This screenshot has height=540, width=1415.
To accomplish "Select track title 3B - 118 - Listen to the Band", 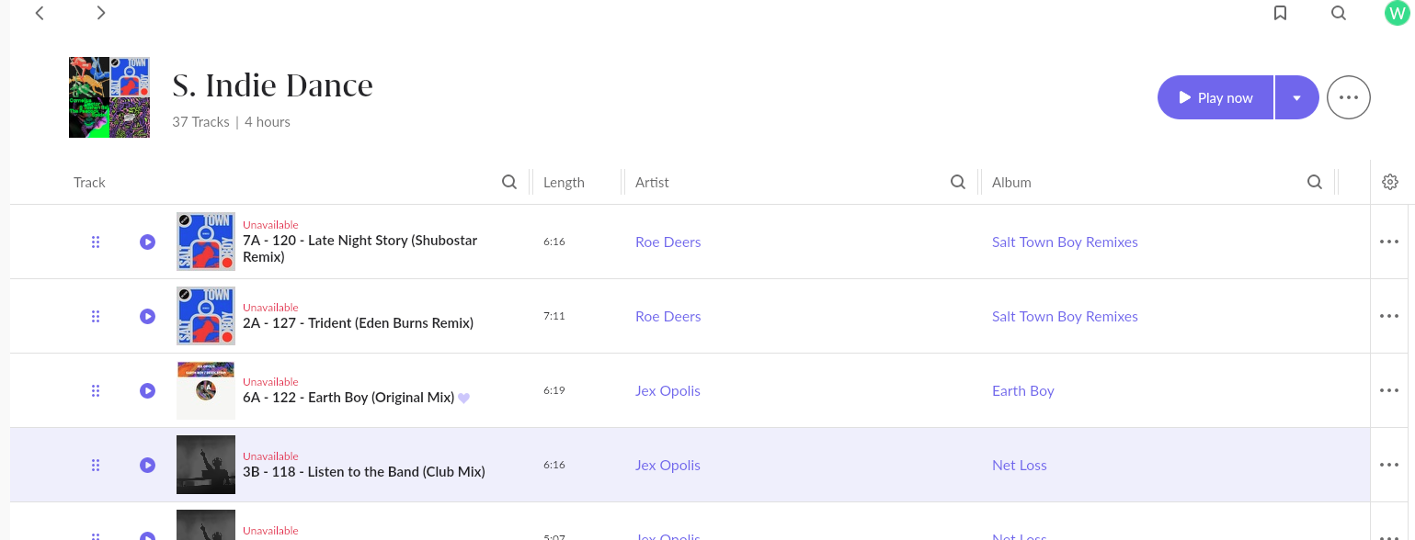I will (x=364, y=472).
